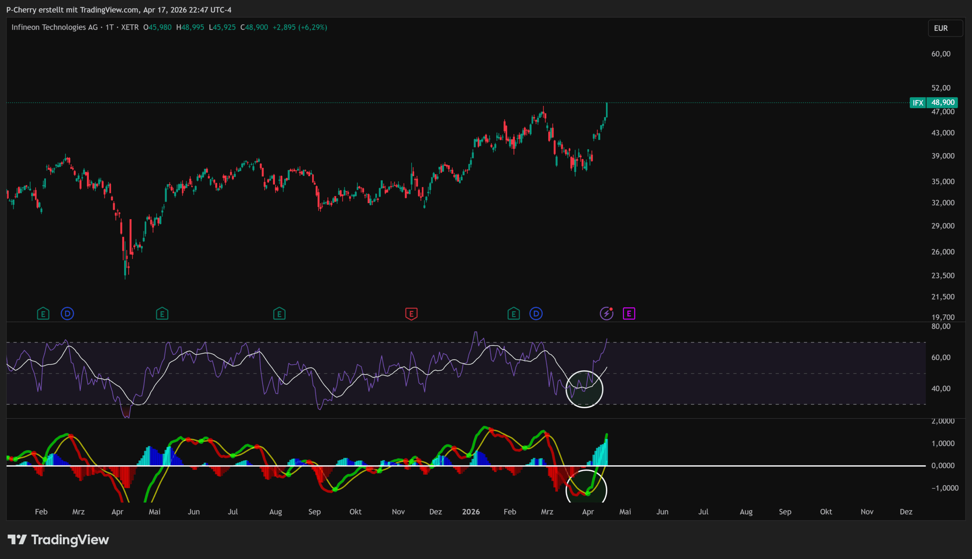
Task: Click the leftmost green earnings E marker
Action: tap(43, 314)
